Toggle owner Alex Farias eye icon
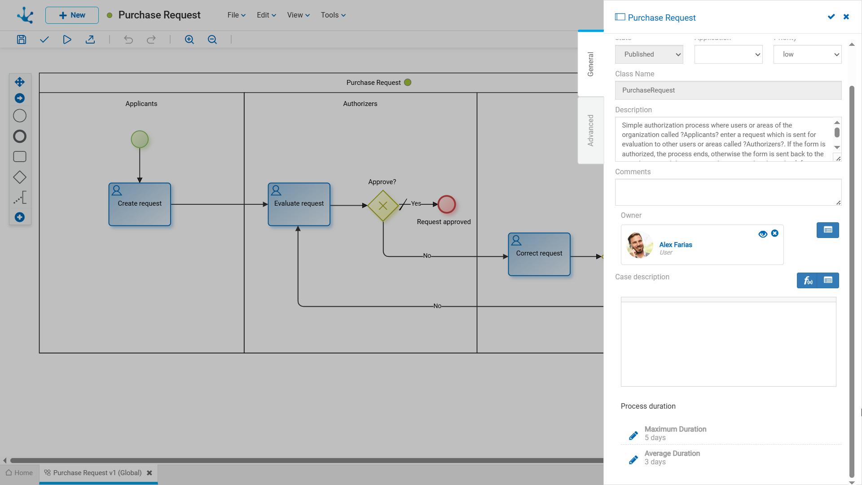 (762, 234)
